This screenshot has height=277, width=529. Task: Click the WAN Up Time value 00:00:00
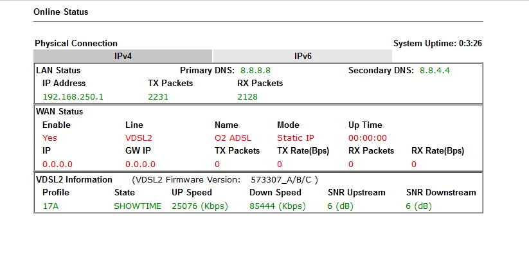click(368, 138)
